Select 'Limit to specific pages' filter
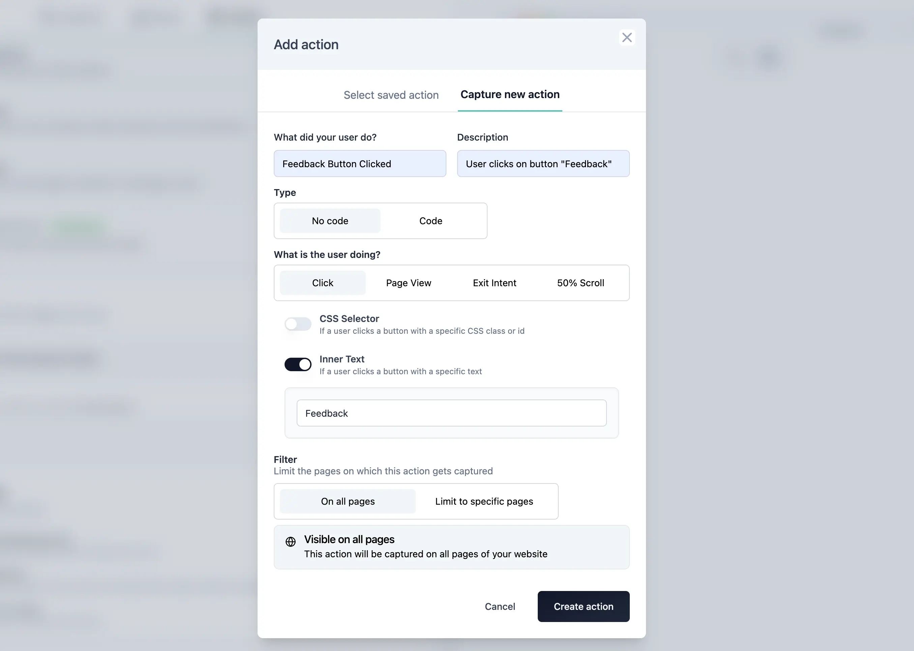914x651 pixels. click(484, 501)
